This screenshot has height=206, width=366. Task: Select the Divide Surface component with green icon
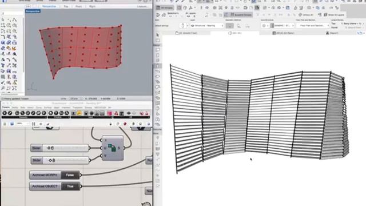(113, 148)
